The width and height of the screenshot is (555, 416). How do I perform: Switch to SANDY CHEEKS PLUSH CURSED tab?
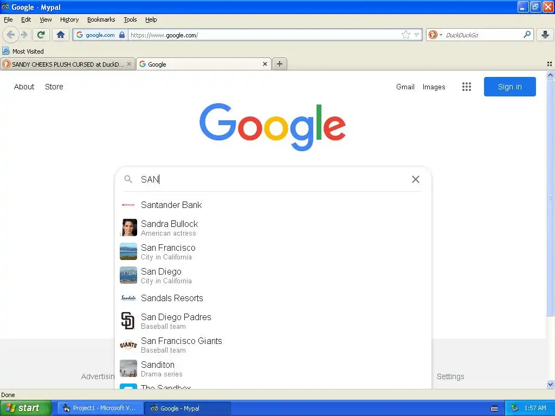pos(68,64)
